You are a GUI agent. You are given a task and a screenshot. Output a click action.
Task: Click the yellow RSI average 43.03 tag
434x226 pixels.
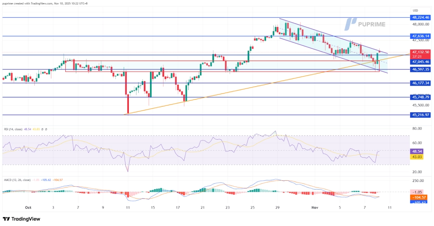click(x=417, y=157)
